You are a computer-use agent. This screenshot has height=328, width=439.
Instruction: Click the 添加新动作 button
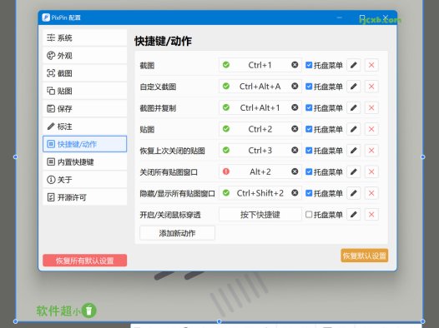pos(177,233)
